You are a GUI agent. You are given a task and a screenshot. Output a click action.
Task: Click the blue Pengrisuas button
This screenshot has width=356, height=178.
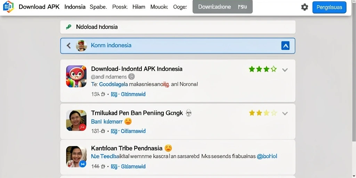pos(329,7)
